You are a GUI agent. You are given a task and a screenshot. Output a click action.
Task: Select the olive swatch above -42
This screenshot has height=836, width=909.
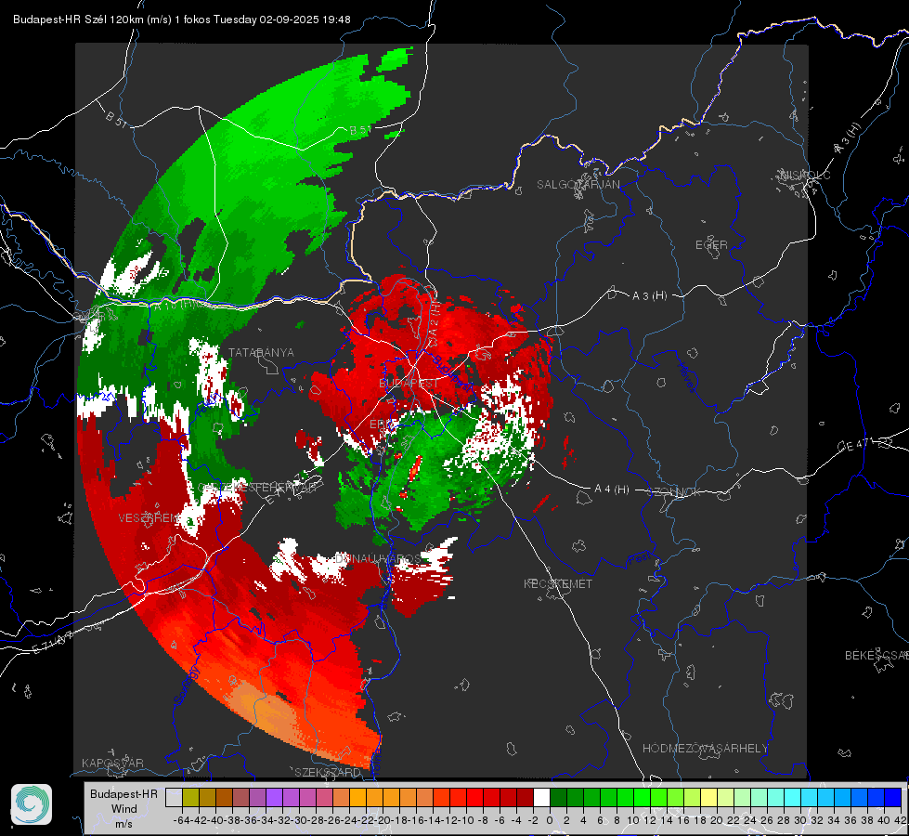(190, 797)
